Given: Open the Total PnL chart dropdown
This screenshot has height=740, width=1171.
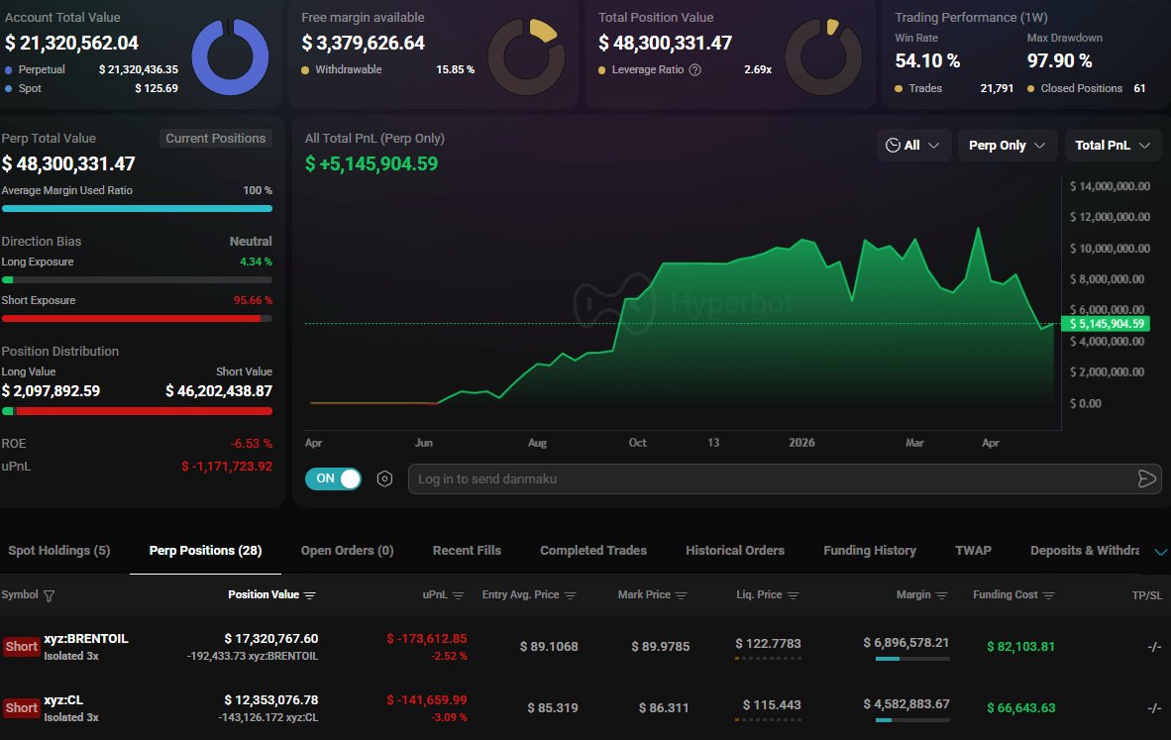Looking at the screenshot, I should tap(1112, 146).
